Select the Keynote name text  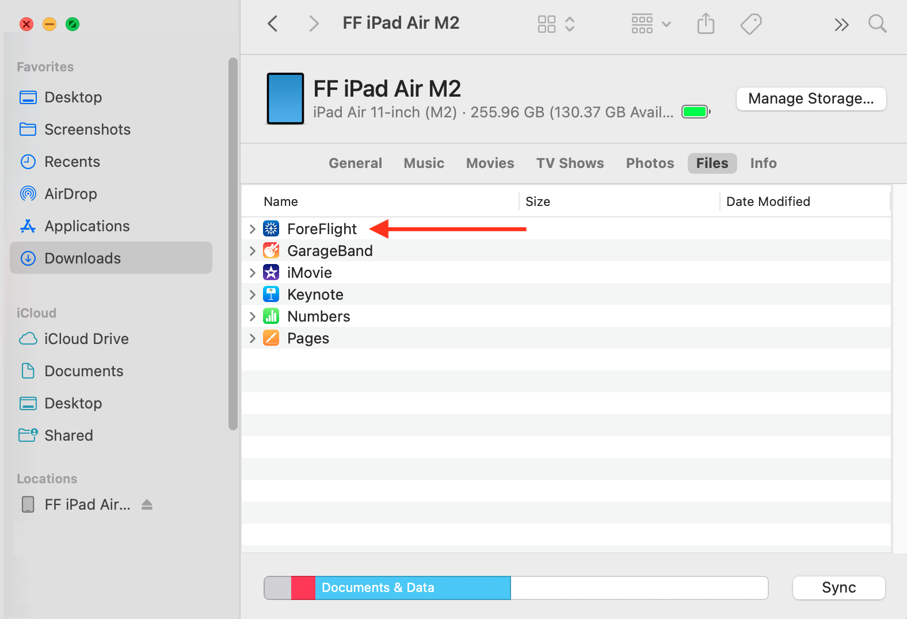coord(315,295)
